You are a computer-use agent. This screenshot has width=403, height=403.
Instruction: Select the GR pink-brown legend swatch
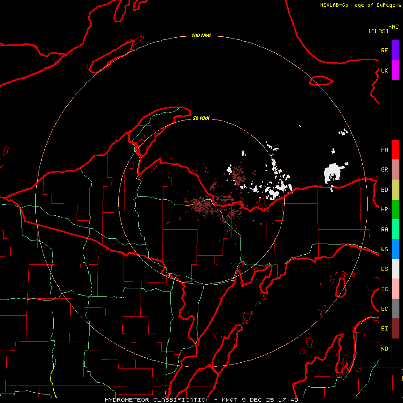click(x=395, y=170)
